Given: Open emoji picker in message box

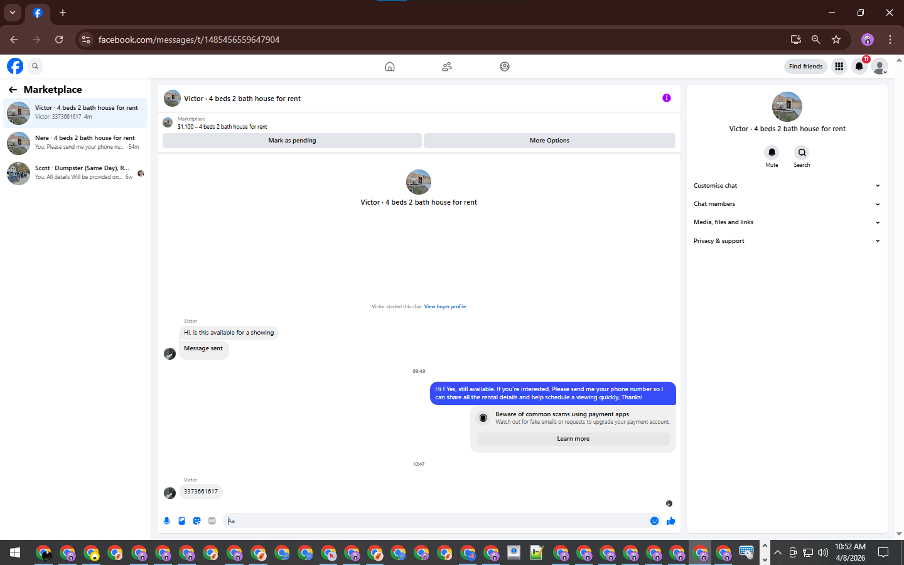Looking at the screenshot, I should (x=654, y=520).
